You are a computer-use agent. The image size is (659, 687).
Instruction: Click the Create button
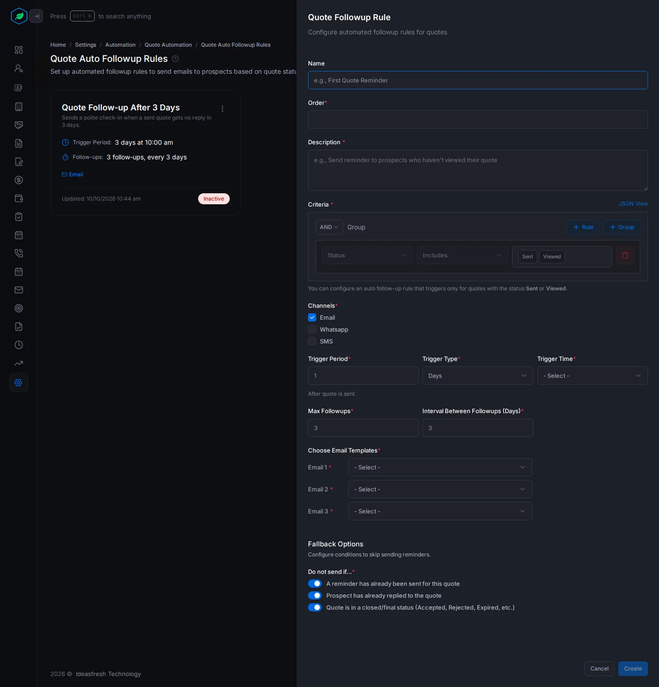633,669
